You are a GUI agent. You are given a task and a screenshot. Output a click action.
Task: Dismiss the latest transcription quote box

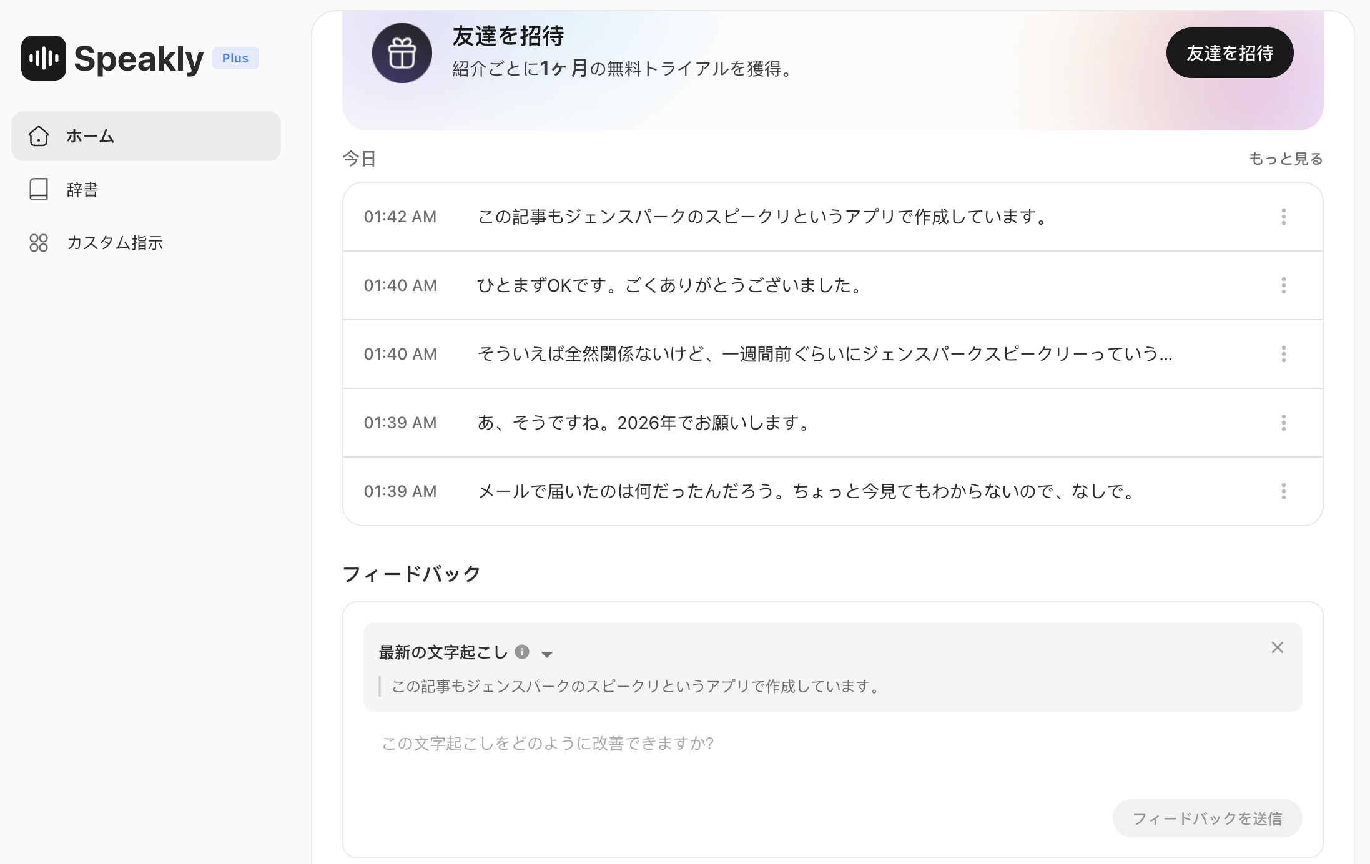point(1277,648)
